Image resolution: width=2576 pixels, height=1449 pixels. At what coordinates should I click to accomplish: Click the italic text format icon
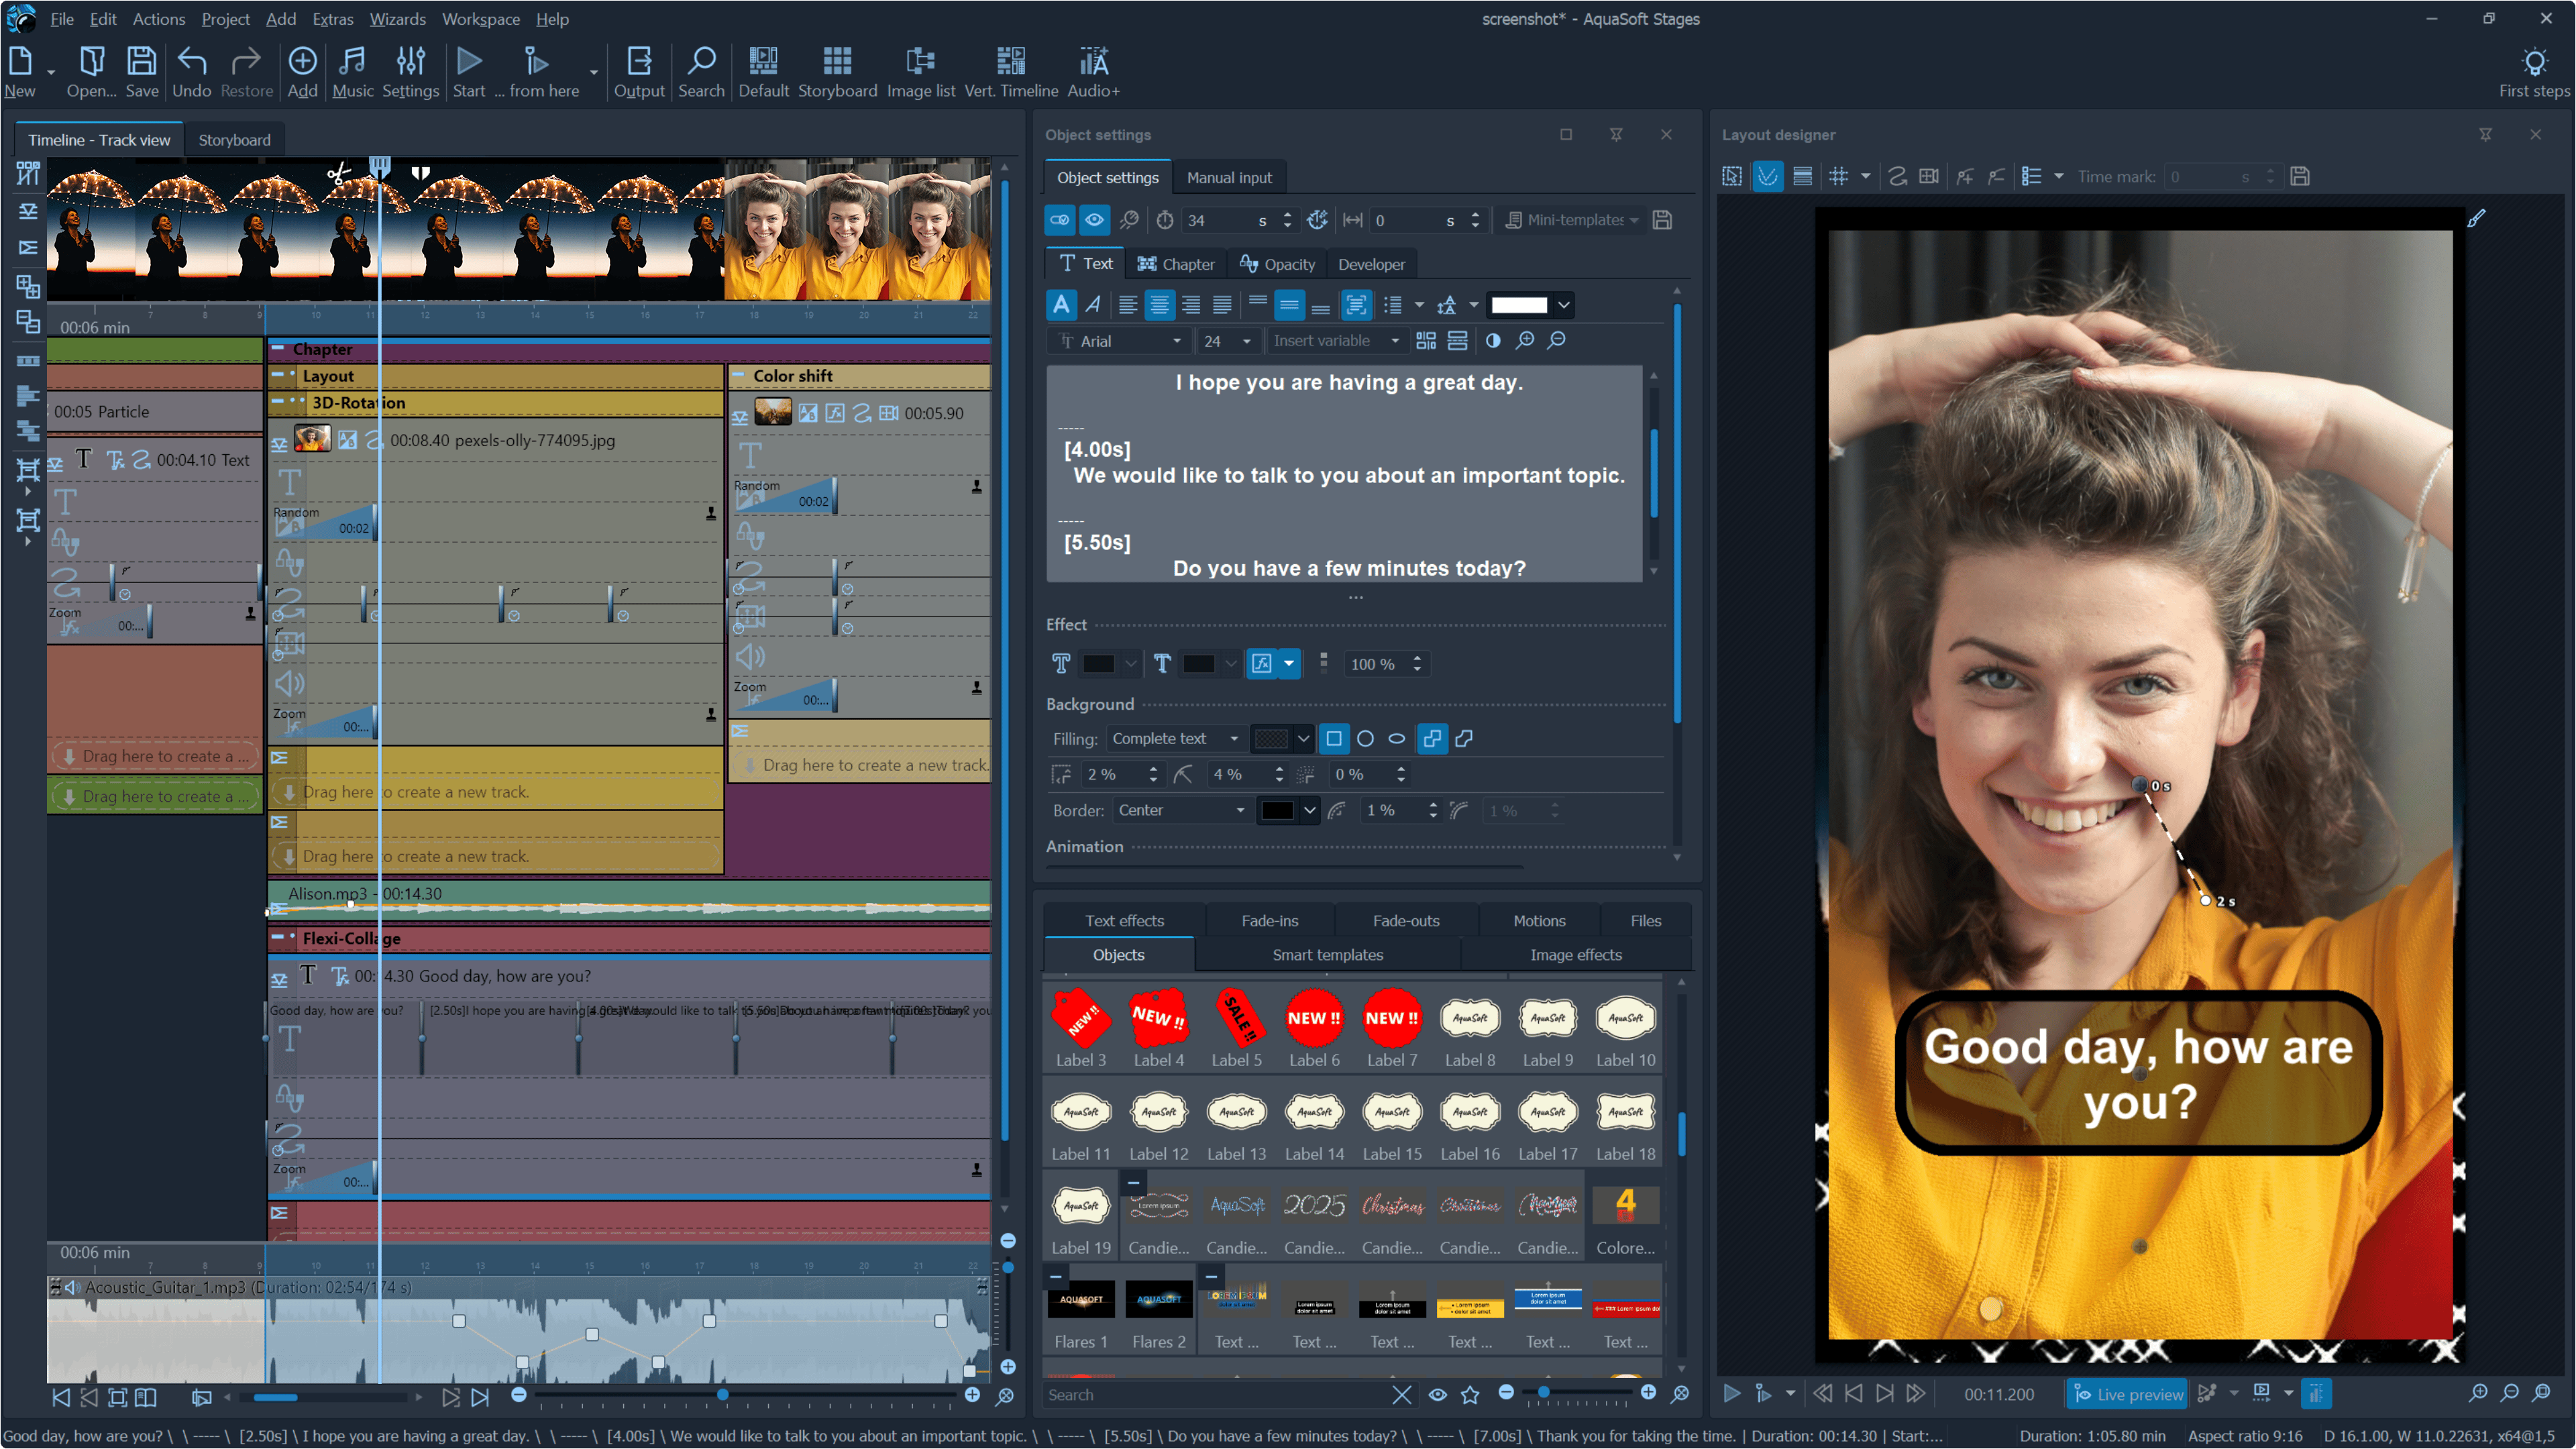coord(1093,305)
